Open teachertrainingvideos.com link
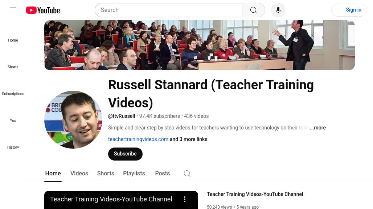This screenshot has width=373, height=209. 138,139
